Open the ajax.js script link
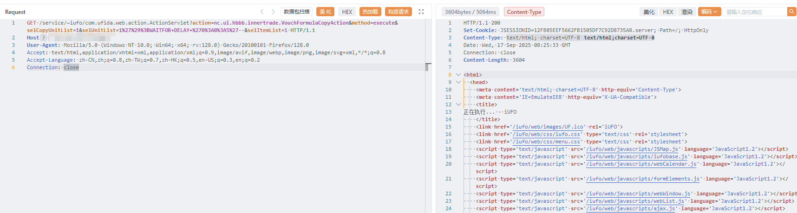 [631, 208]
